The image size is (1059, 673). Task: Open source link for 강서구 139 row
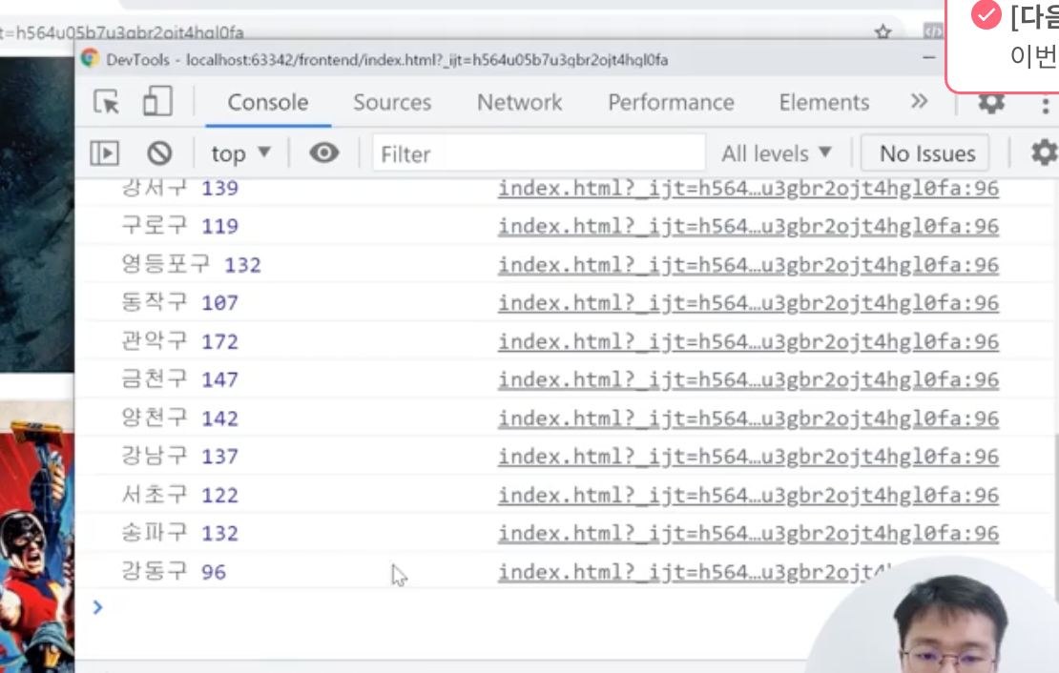[748, 188]
